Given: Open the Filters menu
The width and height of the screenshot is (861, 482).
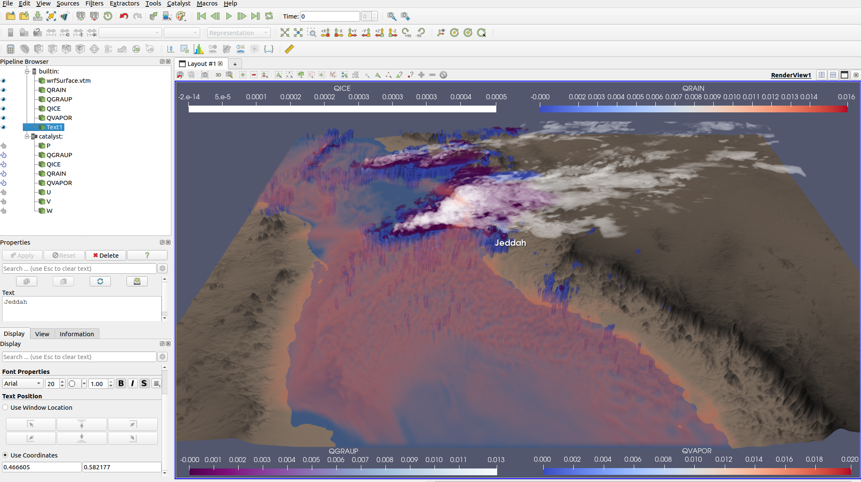Looking at the screenshot, I should point(94,3).
